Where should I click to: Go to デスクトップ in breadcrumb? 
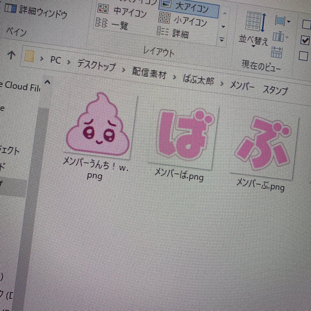point(96,65)
